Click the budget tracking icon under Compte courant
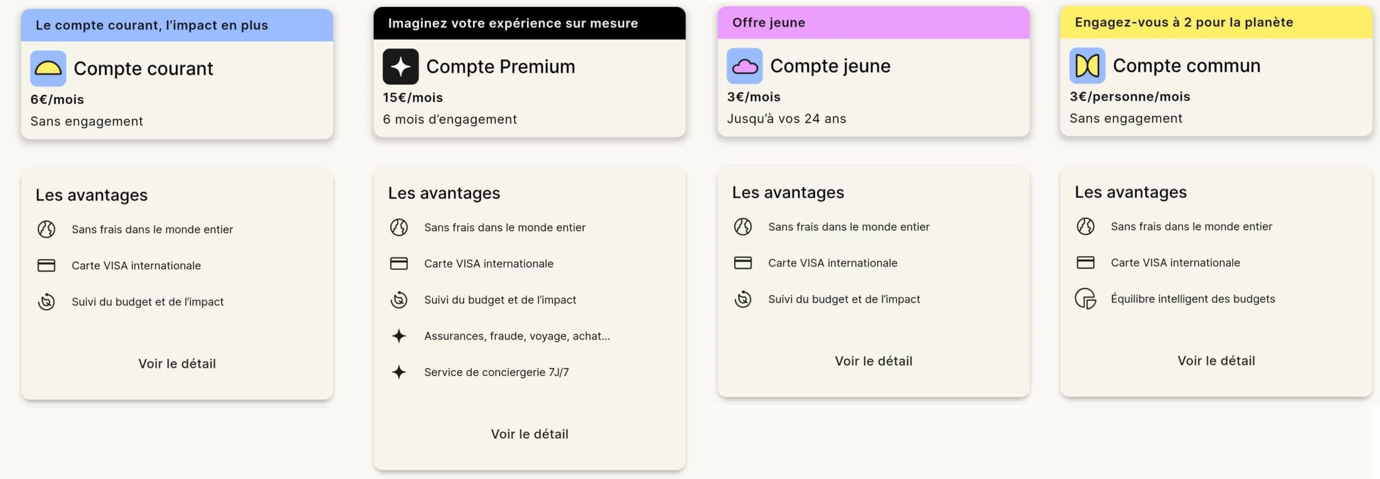The image size is (1380, 479). pyautogui.click(x=47, y=301)
